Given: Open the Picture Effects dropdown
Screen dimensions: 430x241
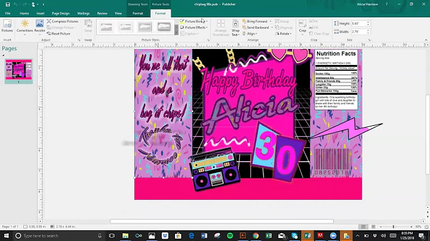Looking at the screenshot, I should point(194,27).
